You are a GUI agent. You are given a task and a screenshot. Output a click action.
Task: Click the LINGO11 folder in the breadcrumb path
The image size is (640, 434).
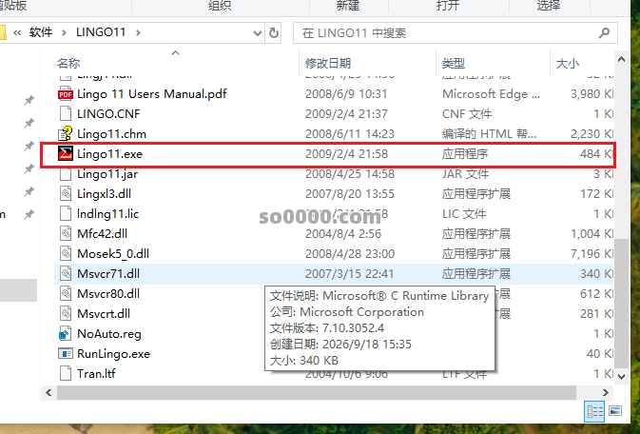pyautogui.click(x=101, y=32)
